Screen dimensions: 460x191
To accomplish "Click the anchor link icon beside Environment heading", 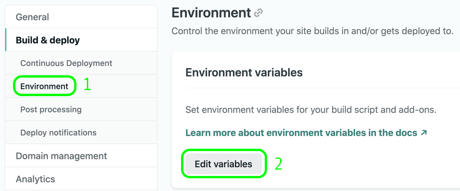I will [x=258, y=13].
